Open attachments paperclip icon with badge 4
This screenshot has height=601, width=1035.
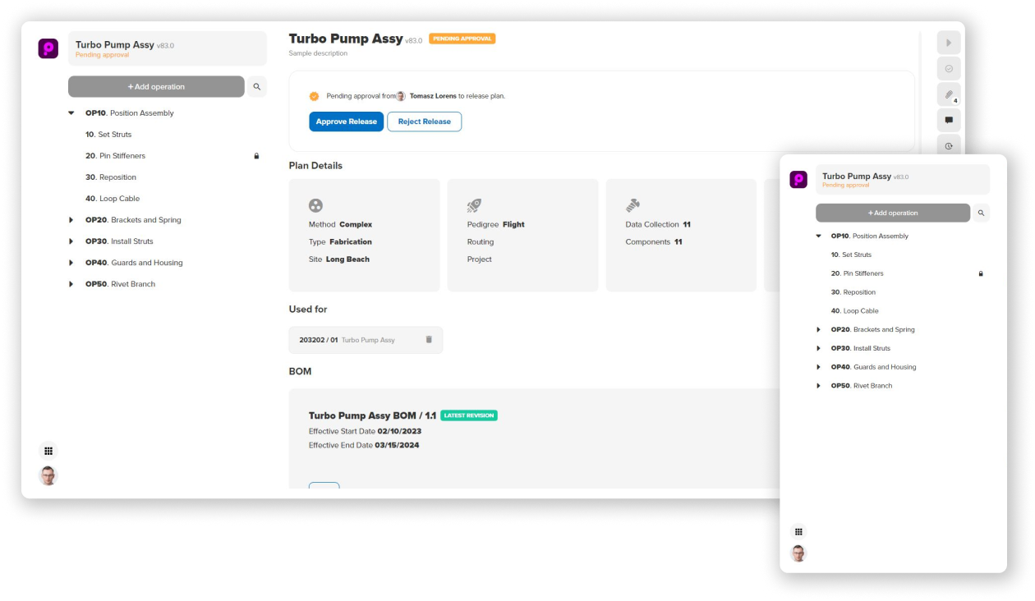(x=949, y=94)
